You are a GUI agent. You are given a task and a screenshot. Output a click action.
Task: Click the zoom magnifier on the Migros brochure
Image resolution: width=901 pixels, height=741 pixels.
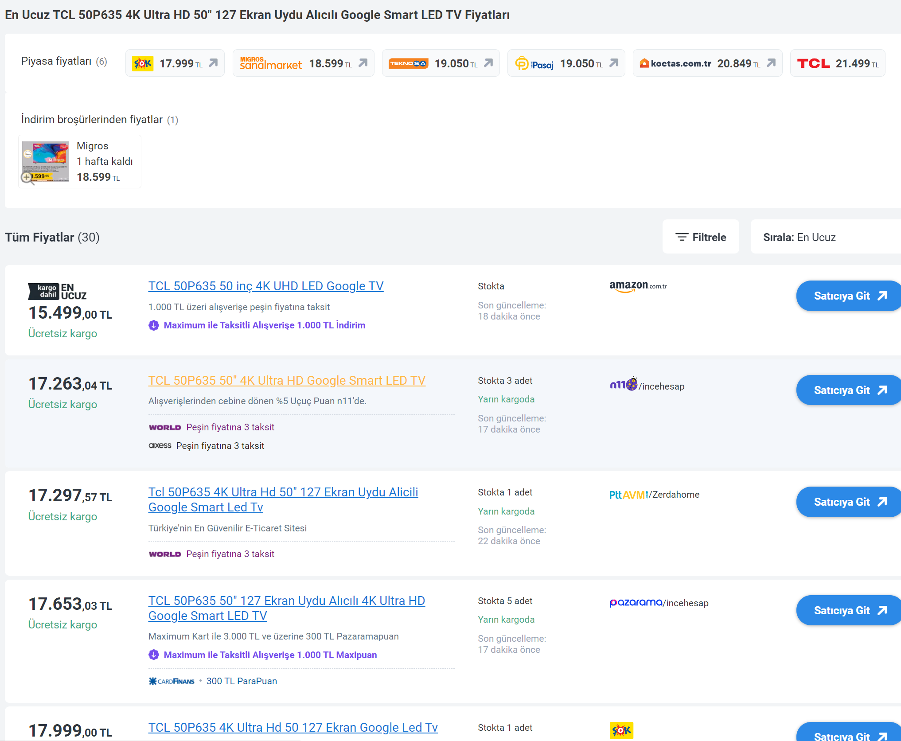click(27, 177)
